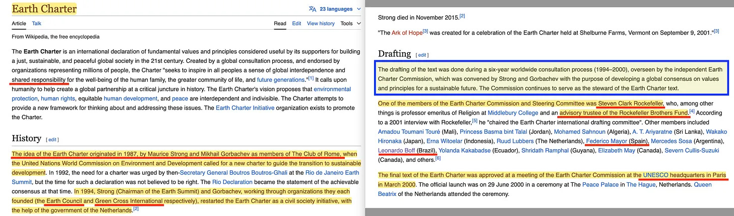Expand the Tools menu
Screen dimensions: 734x216
[x=351, y=24]
